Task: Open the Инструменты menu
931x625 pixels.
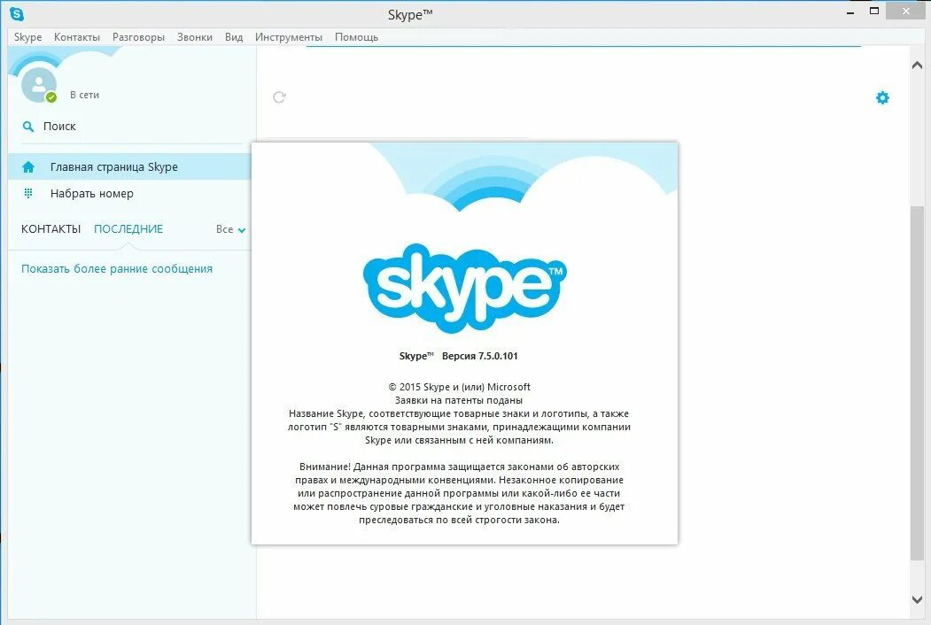Action: [289, 37]
